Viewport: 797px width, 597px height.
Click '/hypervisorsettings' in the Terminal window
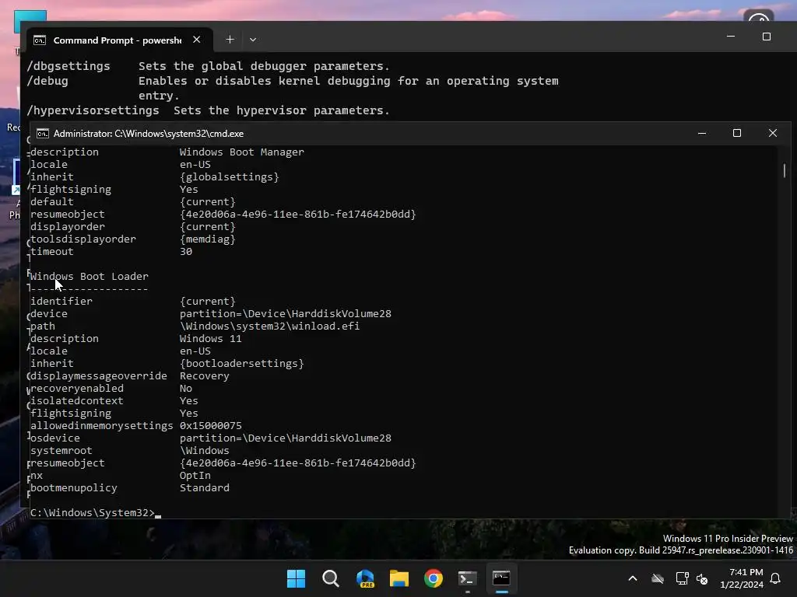(x=93, y=110)
